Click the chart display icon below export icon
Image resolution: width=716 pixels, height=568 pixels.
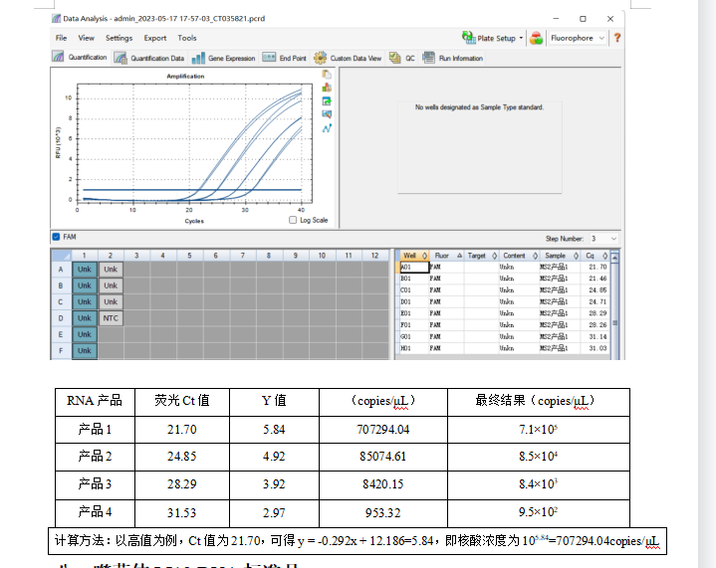(x=327, y=114)
